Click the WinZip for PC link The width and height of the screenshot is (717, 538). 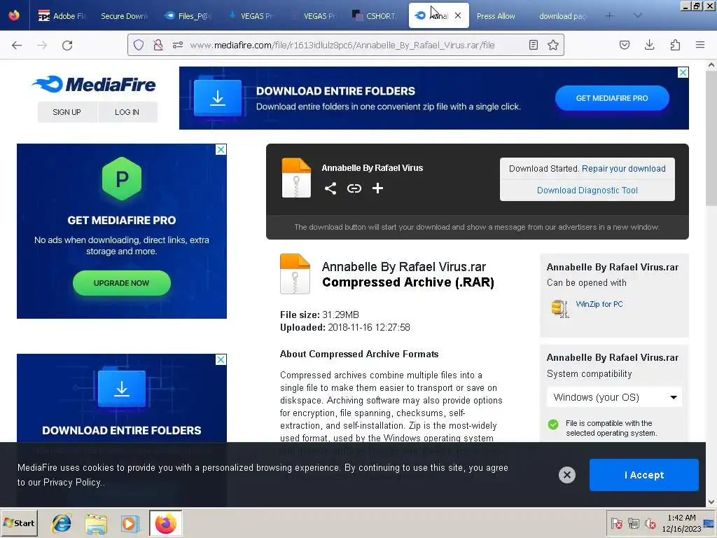599,304
